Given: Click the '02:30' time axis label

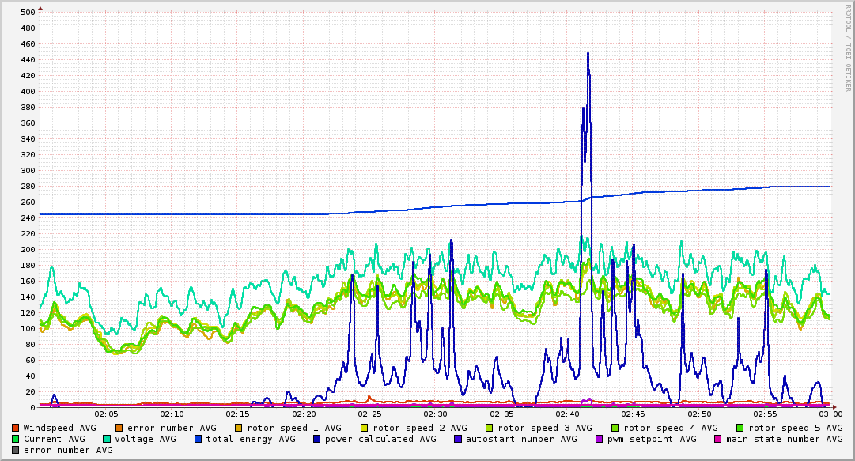Looking at the screenshot, I should pyautogui.click(x=435, y=414).
